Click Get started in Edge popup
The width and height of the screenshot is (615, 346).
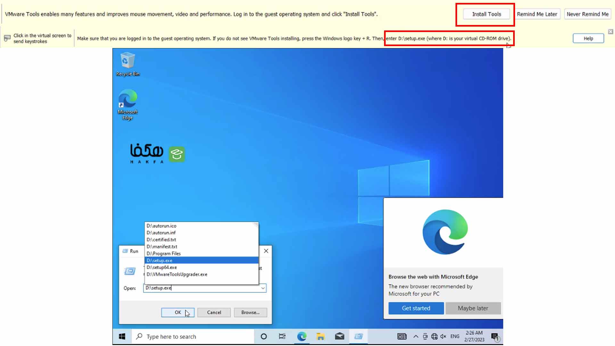point(416,308)
